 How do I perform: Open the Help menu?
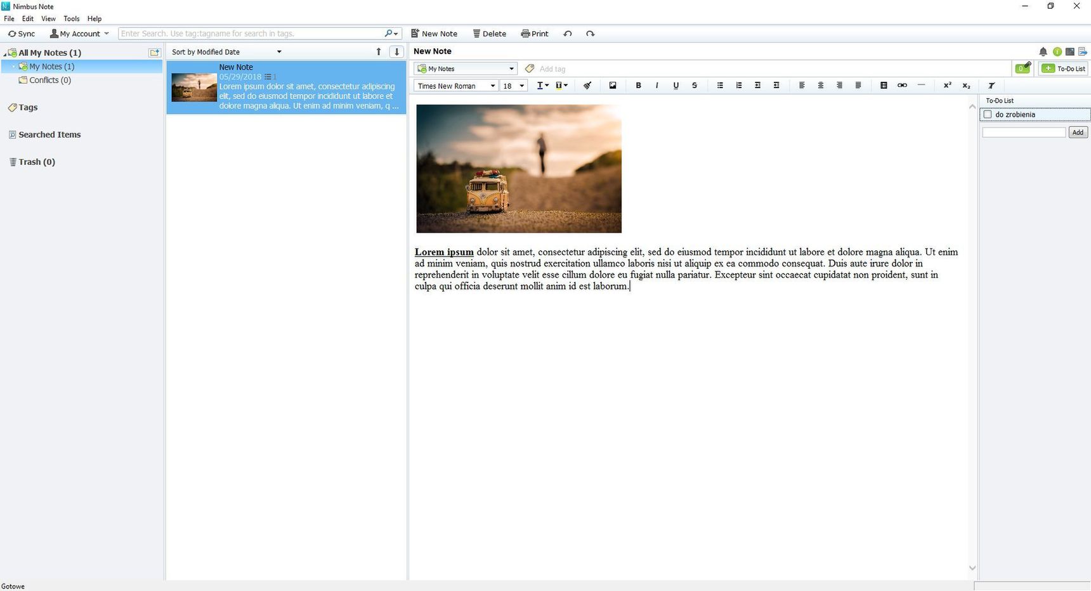click(x=95, y=18)
